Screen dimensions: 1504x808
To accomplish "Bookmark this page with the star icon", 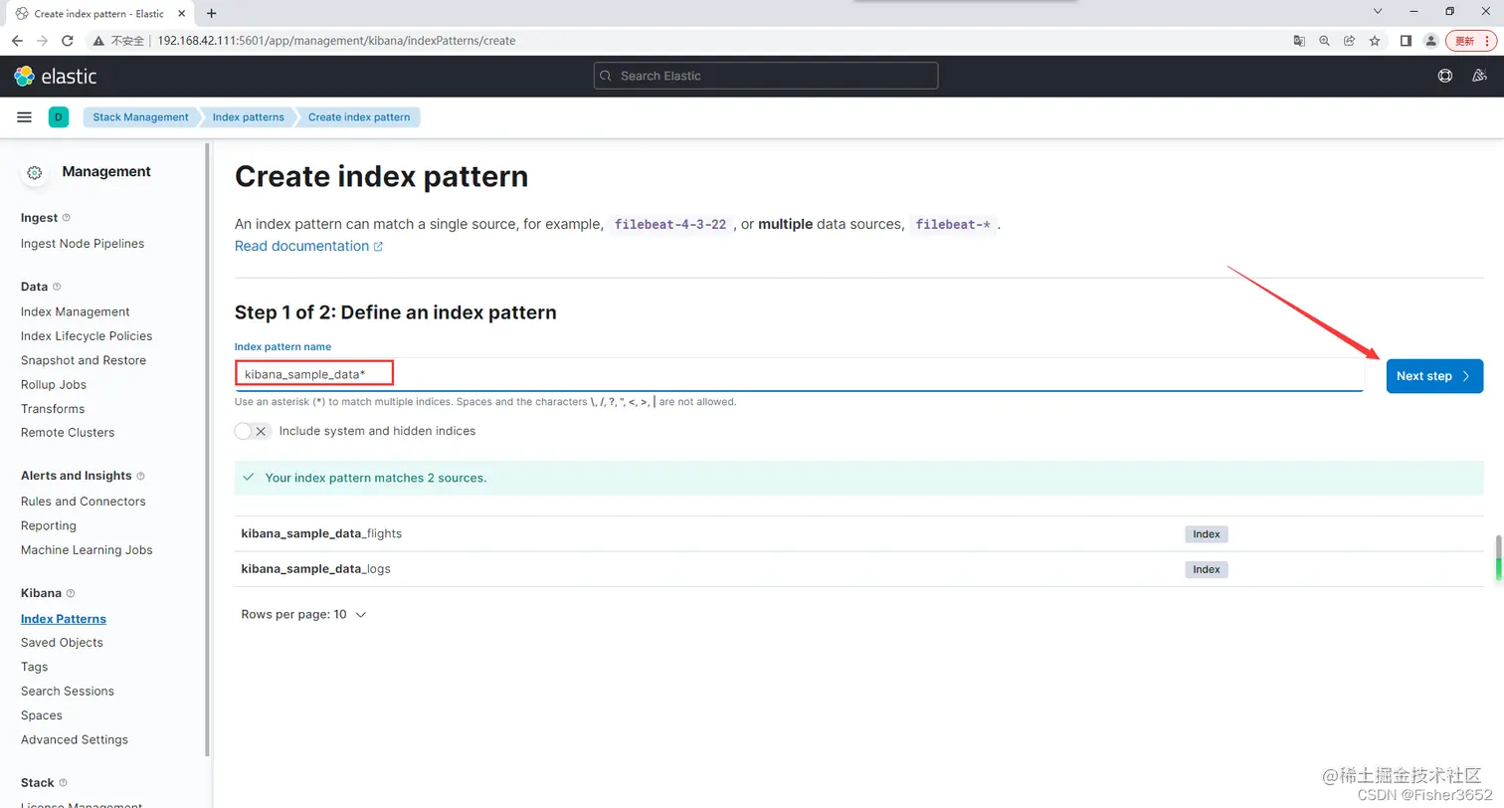I will tap(1375, 41).
